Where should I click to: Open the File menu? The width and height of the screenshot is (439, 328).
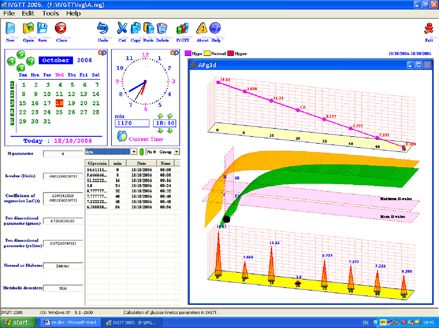9,13
